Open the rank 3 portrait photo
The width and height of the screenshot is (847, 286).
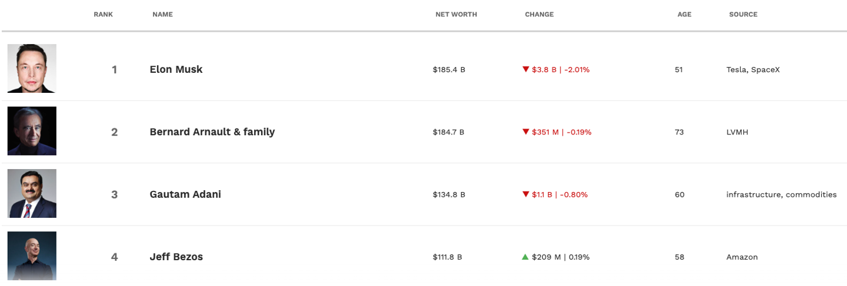32,193
